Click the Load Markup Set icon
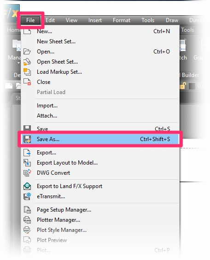 27,72
